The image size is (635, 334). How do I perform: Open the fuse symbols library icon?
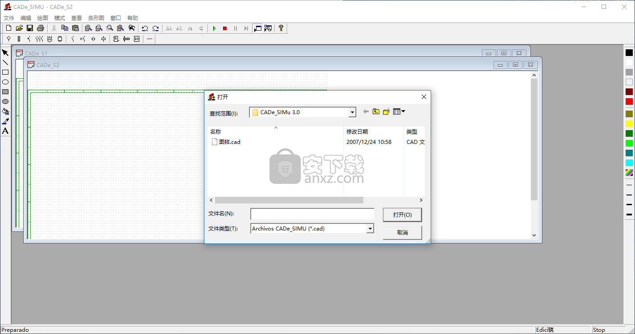pos(19,39)
